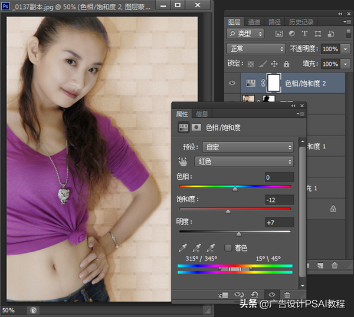Click the clip-to-layer icon in Properties footer
Image resolution: width=354 pixels, height=317 pixels.
coord(223,295)
